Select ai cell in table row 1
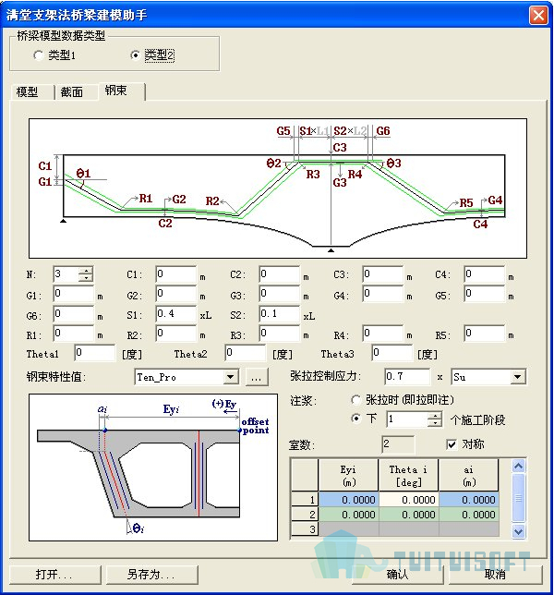 click(x=469, y=500)
